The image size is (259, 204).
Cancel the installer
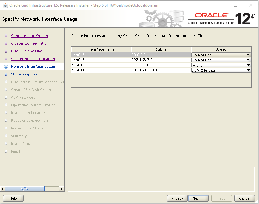(245, 198)
